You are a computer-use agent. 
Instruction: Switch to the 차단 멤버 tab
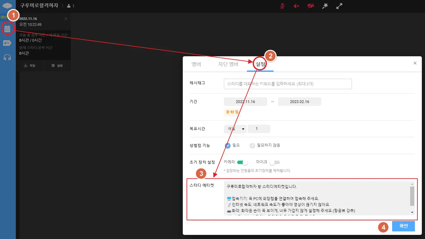(x=228, y=64)
